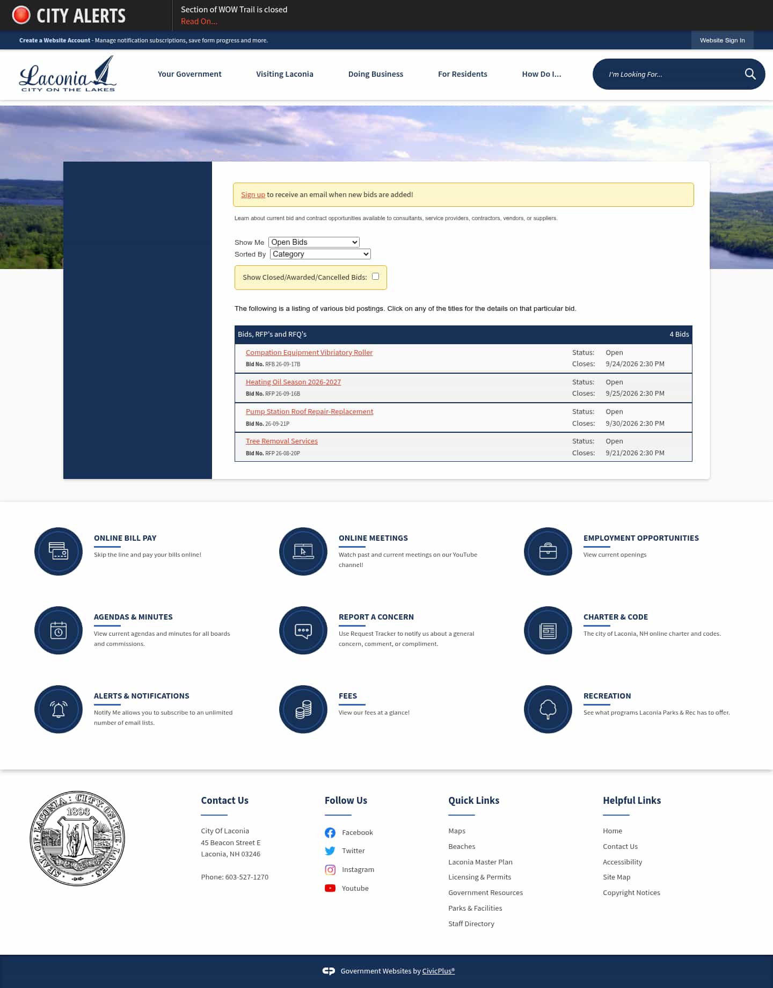Screen dimensions: 773x988
Task: Click the Sign up link for bid emails
Action: pos(253,195)
